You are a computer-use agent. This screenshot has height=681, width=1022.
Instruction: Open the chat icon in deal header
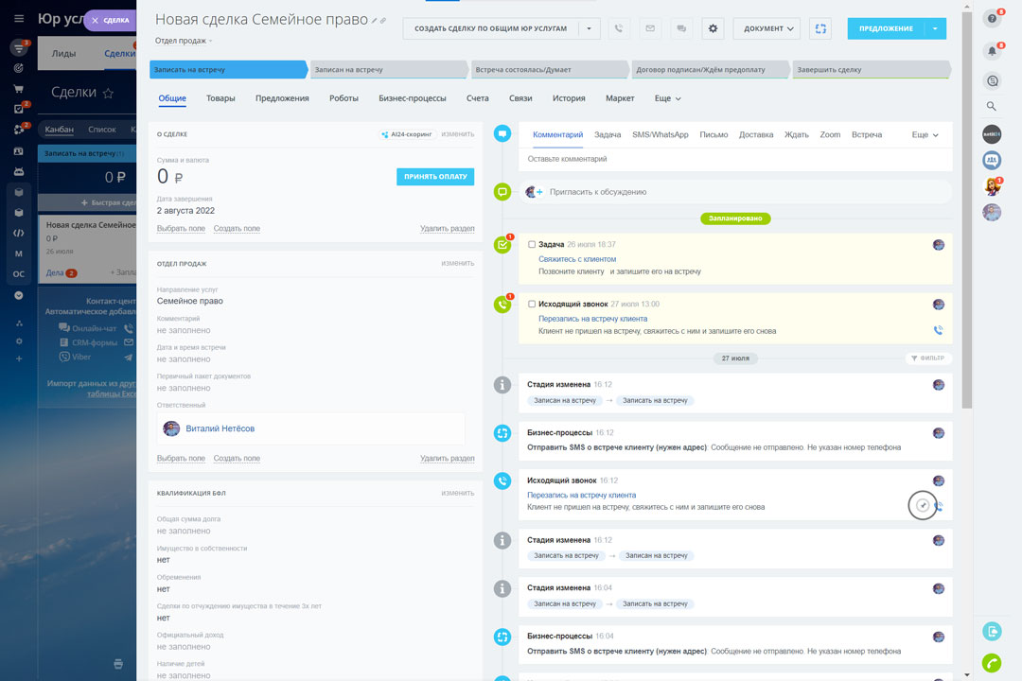(679, 28)
